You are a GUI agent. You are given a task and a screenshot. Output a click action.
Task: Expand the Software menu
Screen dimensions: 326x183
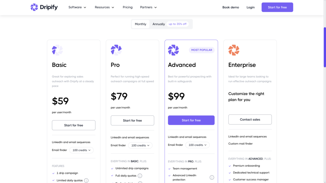pos(77,7)
